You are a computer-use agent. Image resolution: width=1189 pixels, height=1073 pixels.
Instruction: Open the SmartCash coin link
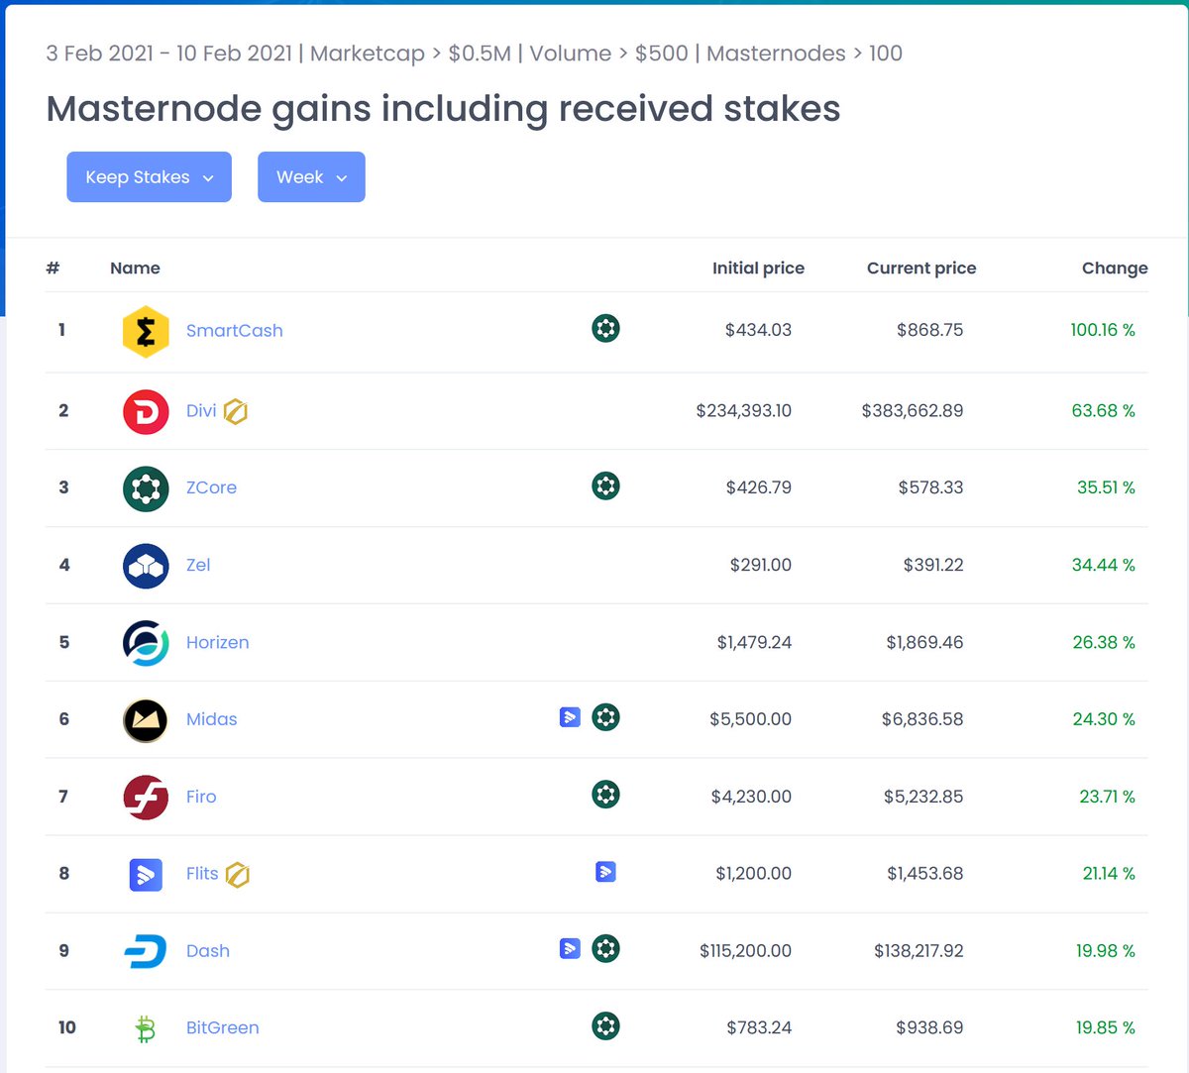point(235,331)
